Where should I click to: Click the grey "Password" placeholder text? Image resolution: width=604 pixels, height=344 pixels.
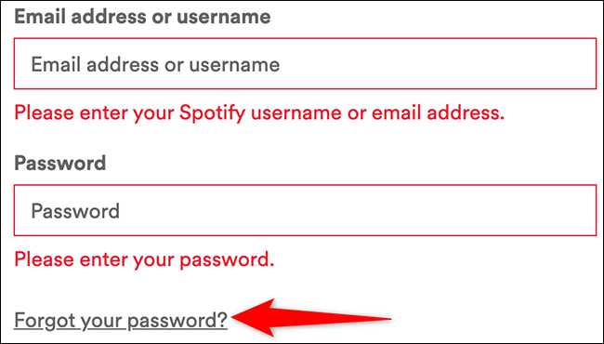point(75,211)
